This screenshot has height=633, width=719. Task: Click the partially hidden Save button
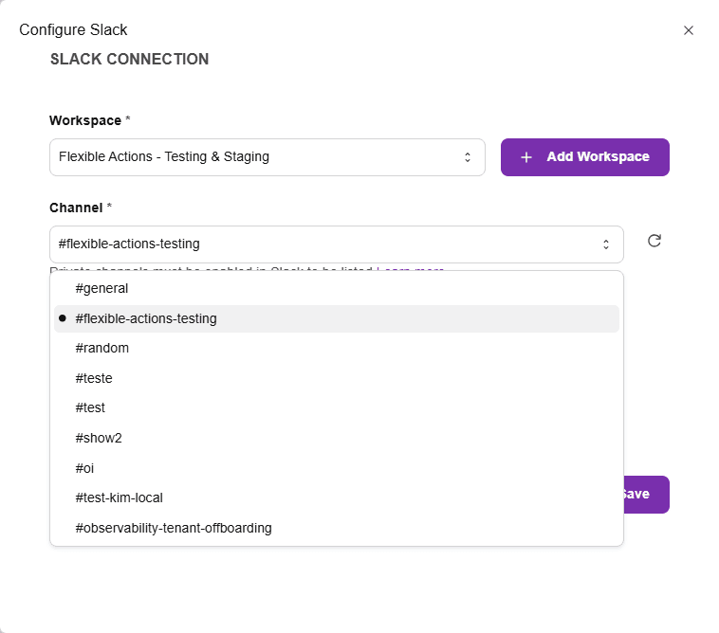pyautogui.click(x=647, y=495)
